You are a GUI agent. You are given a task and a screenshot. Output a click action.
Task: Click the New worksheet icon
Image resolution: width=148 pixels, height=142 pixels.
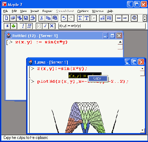[x=7, y=18]
